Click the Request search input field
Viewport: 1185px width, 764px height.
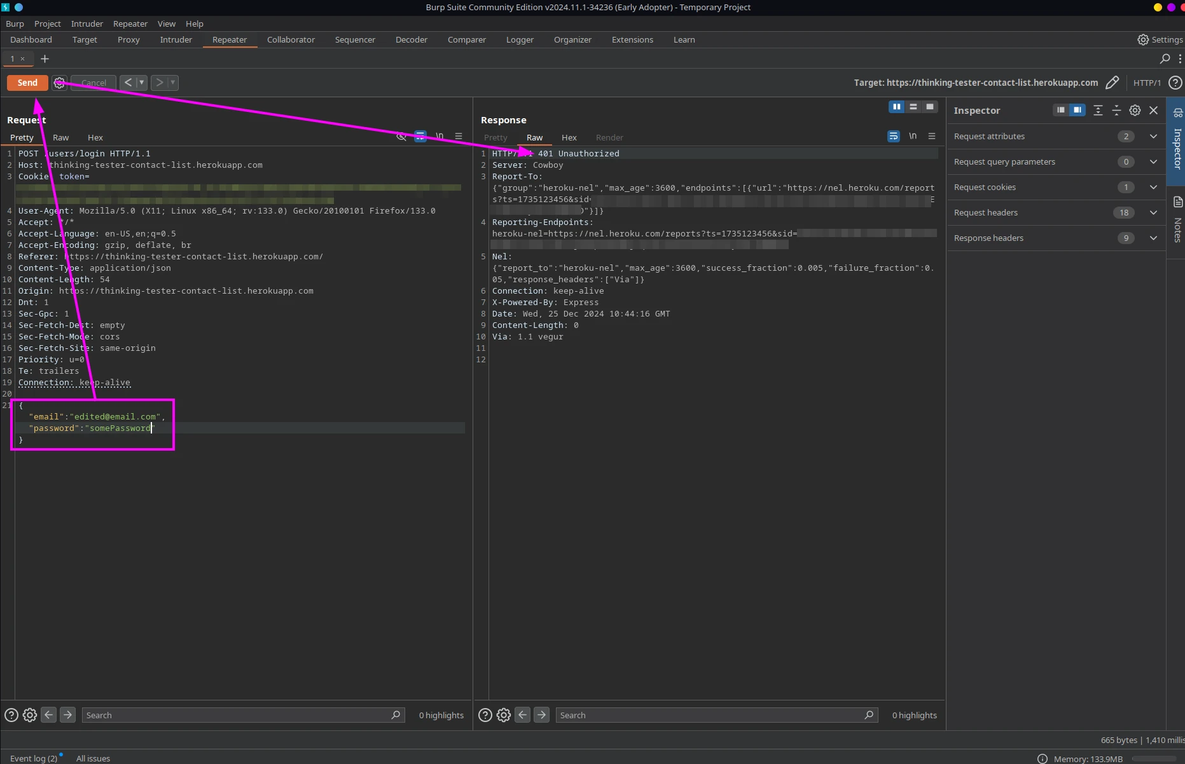tap(235, 715)
